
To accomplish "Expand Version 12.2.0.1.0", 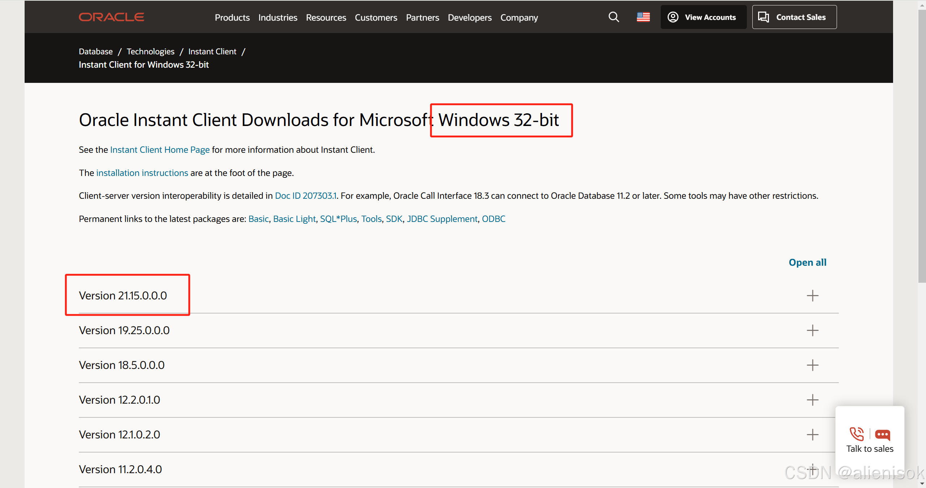I will [813, 400].
